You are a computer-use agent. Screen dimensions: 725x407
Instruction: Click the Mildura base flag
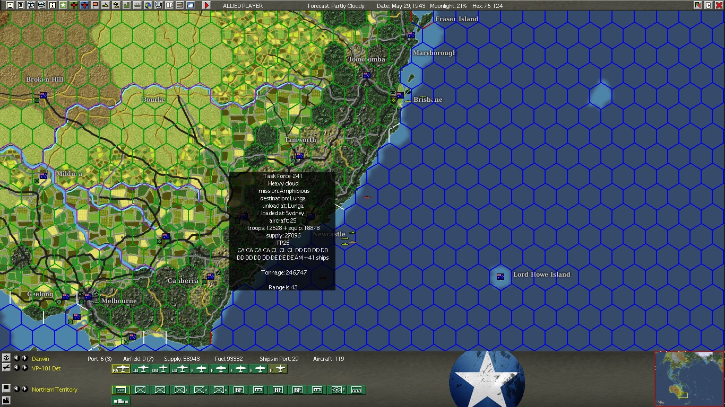pyautogui.click(x=44, y=176)
